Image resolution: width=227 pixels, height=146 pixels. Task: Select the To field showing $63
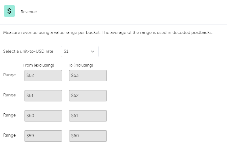coord(88,76)
